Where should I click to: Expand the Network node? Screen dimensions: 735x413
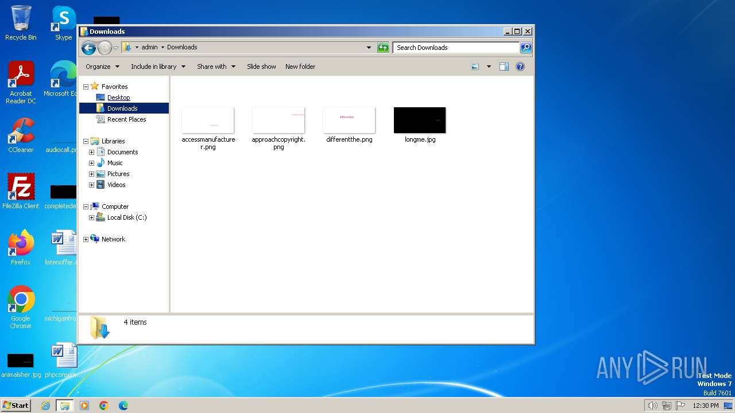pos(86,239)
